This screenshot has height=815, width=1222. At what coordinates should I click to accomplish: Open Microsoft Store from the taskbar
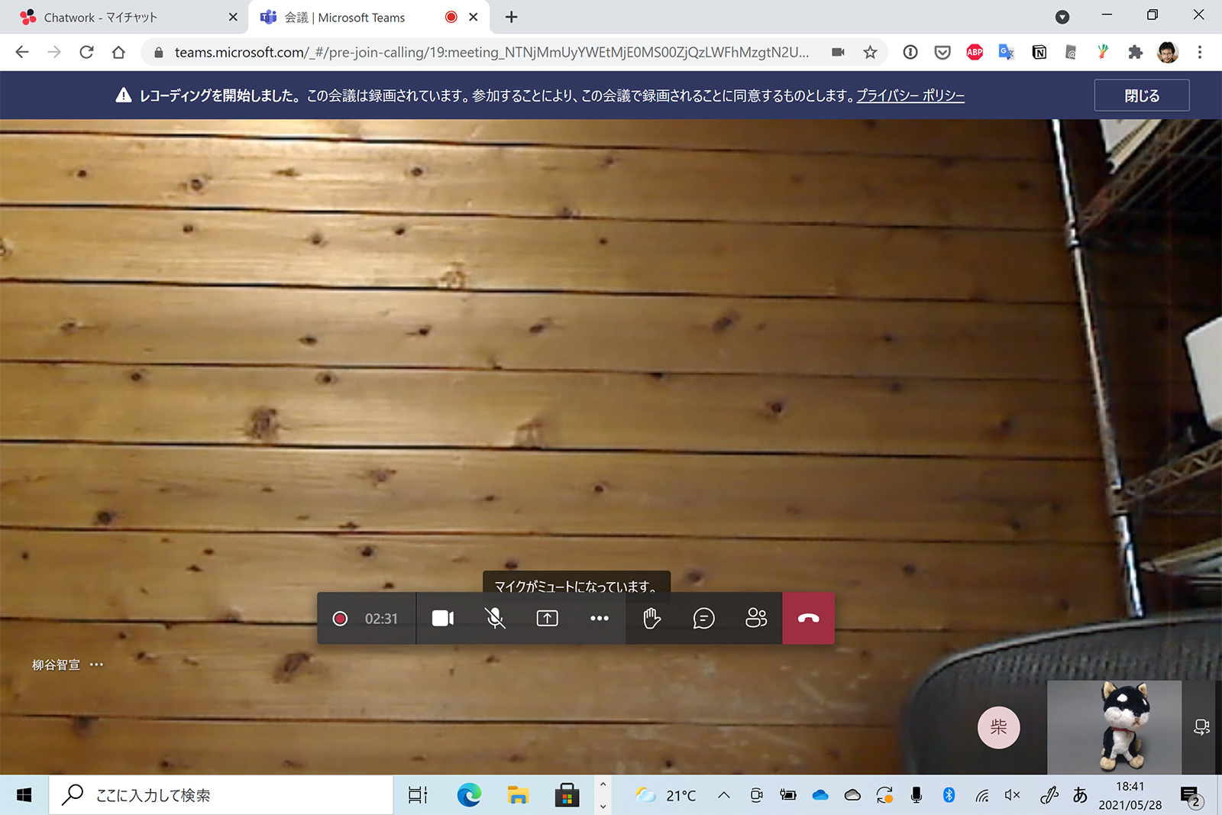(x=567, y=795)
